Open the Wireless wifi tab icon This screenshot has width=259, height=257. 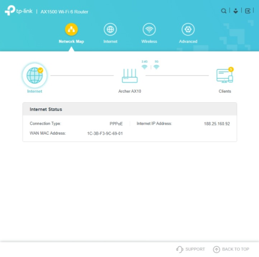coord(149,30)
